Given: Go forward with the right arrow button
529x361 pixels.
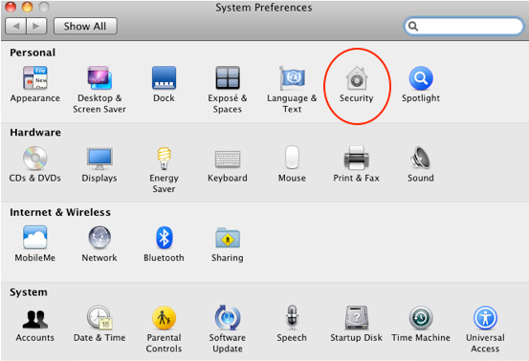Looking at the screenshot, I should 36,26.
